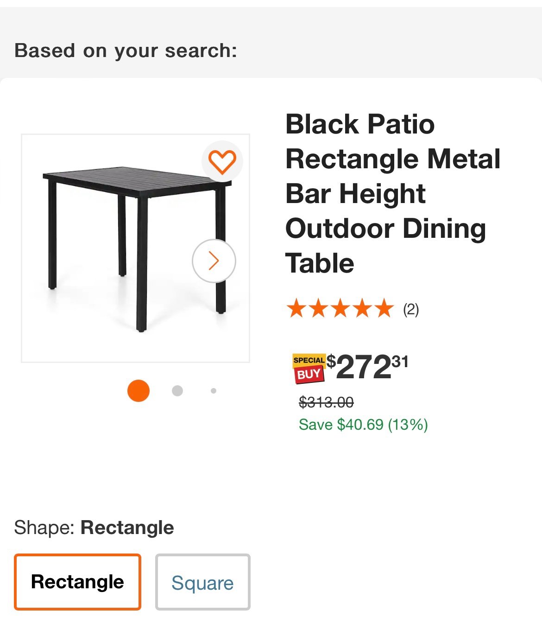Click the middle orange rating star

pos(340,309)
